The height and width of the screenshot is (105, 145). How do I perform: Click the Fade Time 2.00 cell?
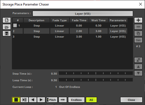click(x=79, y=31)
